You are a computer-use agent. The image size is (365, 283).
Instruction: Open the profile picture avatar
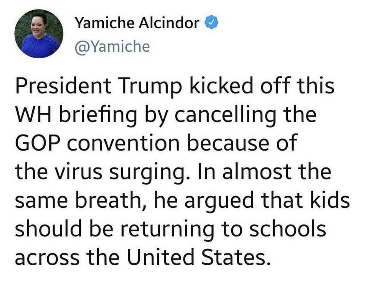[39, 34]
